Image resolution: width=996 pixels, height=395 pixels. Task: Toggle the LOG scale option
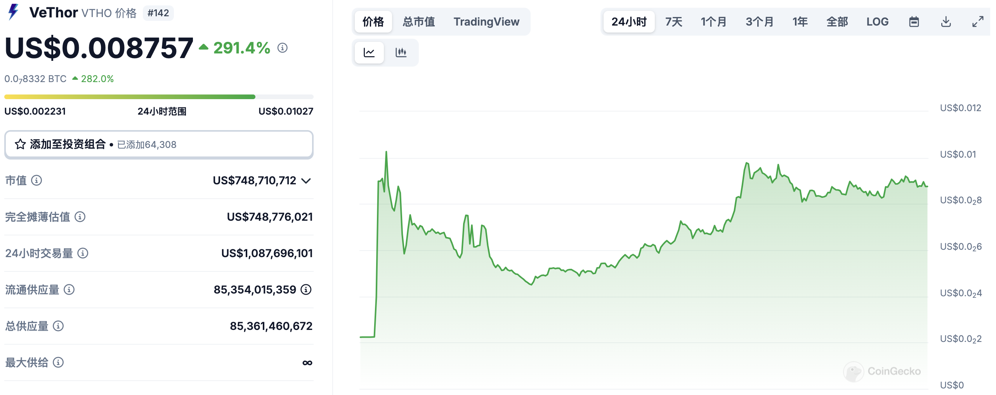tap(877, 22)
